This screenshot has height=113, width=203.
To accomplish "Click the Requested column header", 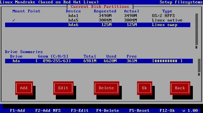I will 105,11.
